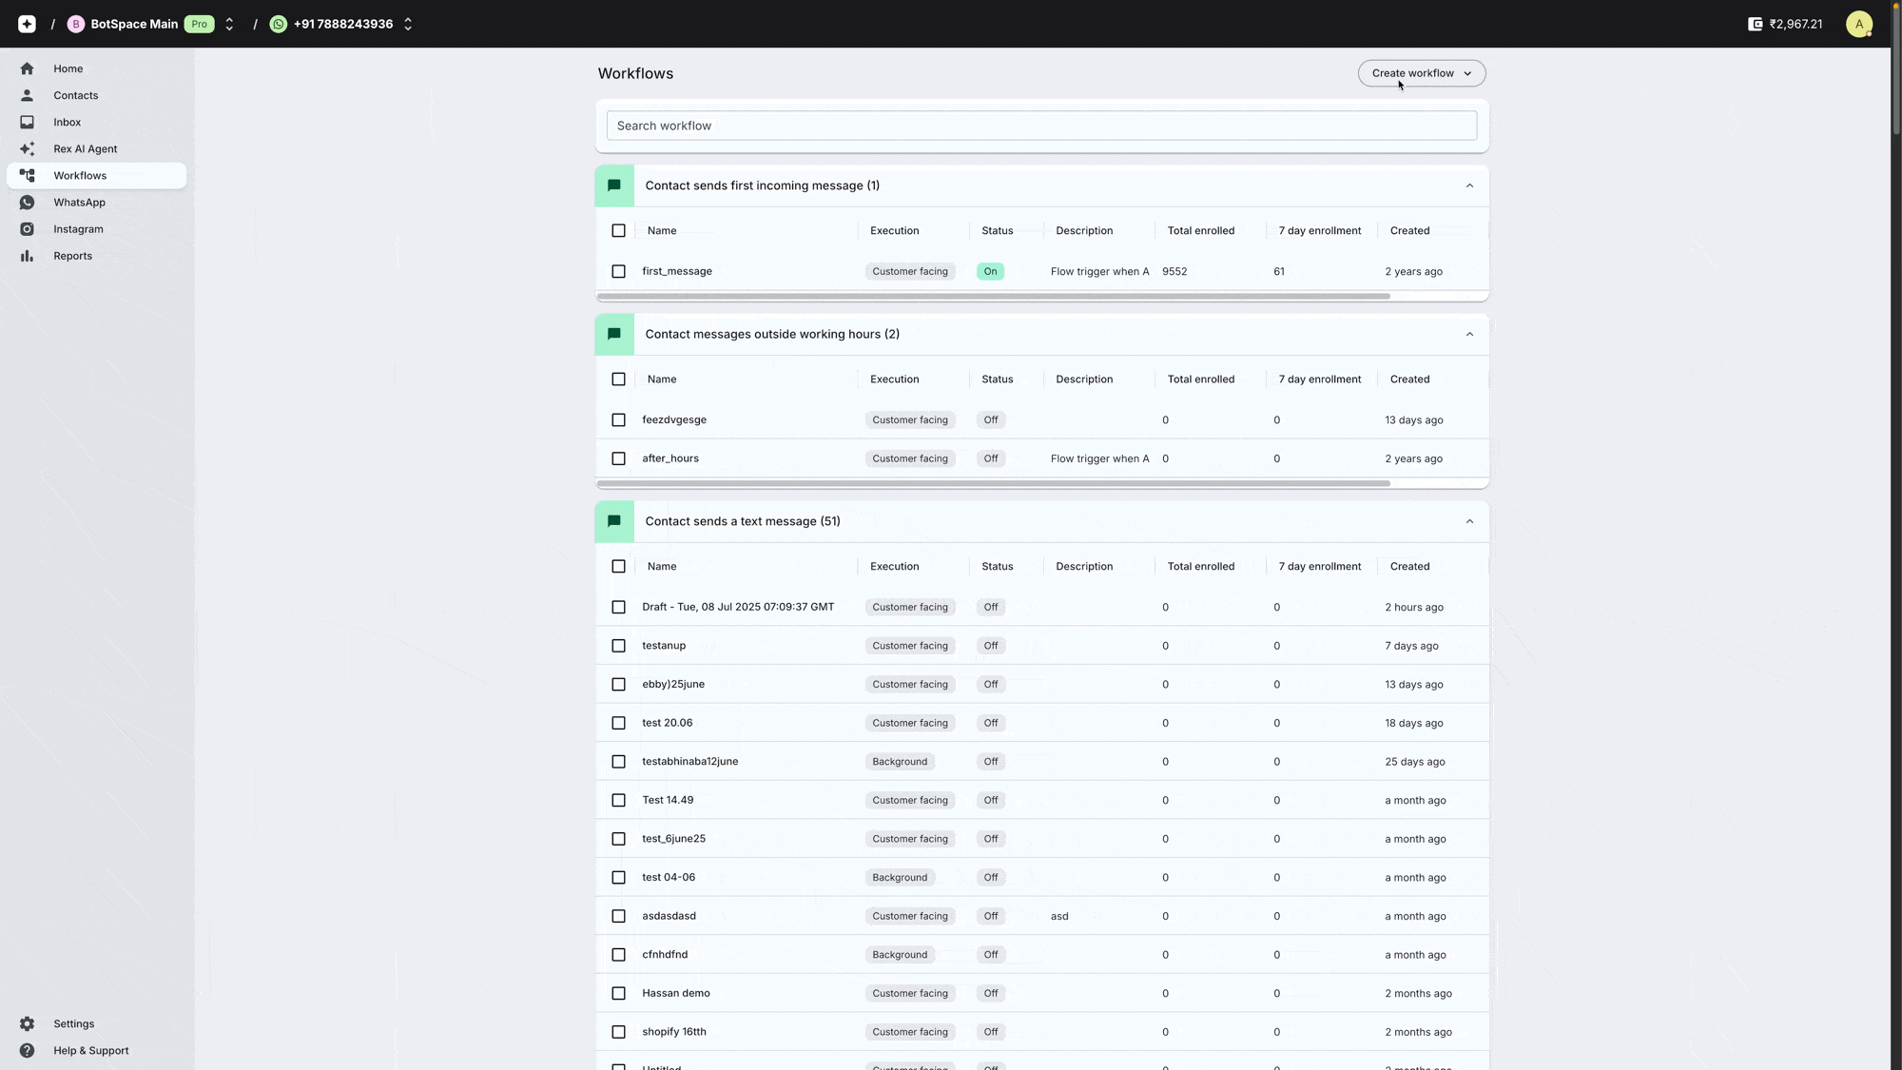The image size is (1902, 1070).
Task: Open the testabhinaba12june workflow
Action: (x=689, y=762)
